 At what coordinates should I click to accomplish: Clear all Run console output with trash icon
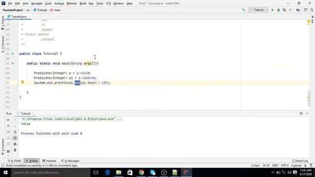[15, 150]
